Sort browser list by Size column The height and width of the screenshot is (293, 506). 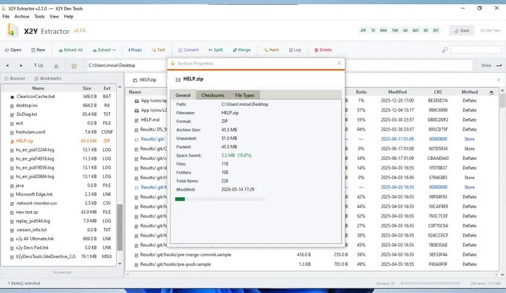tap(87, 88)
